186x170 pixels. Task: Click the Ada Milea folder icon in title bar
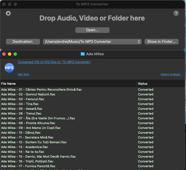[x=83, y=54]
